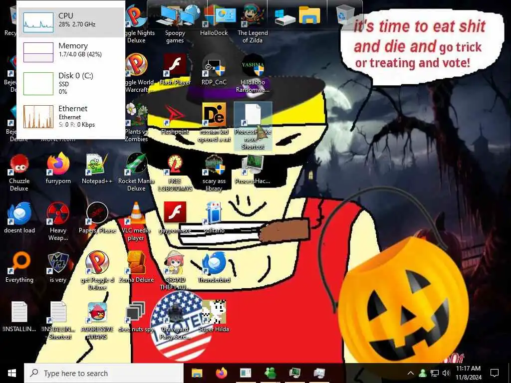
Task: Open the scary ass library shortcut
Action: [214, 173]
